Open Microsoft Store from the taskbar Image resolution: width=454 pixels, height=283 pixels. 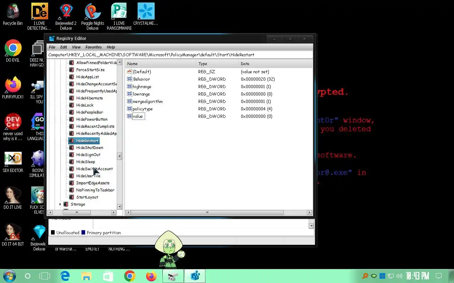tap(108, 276)
